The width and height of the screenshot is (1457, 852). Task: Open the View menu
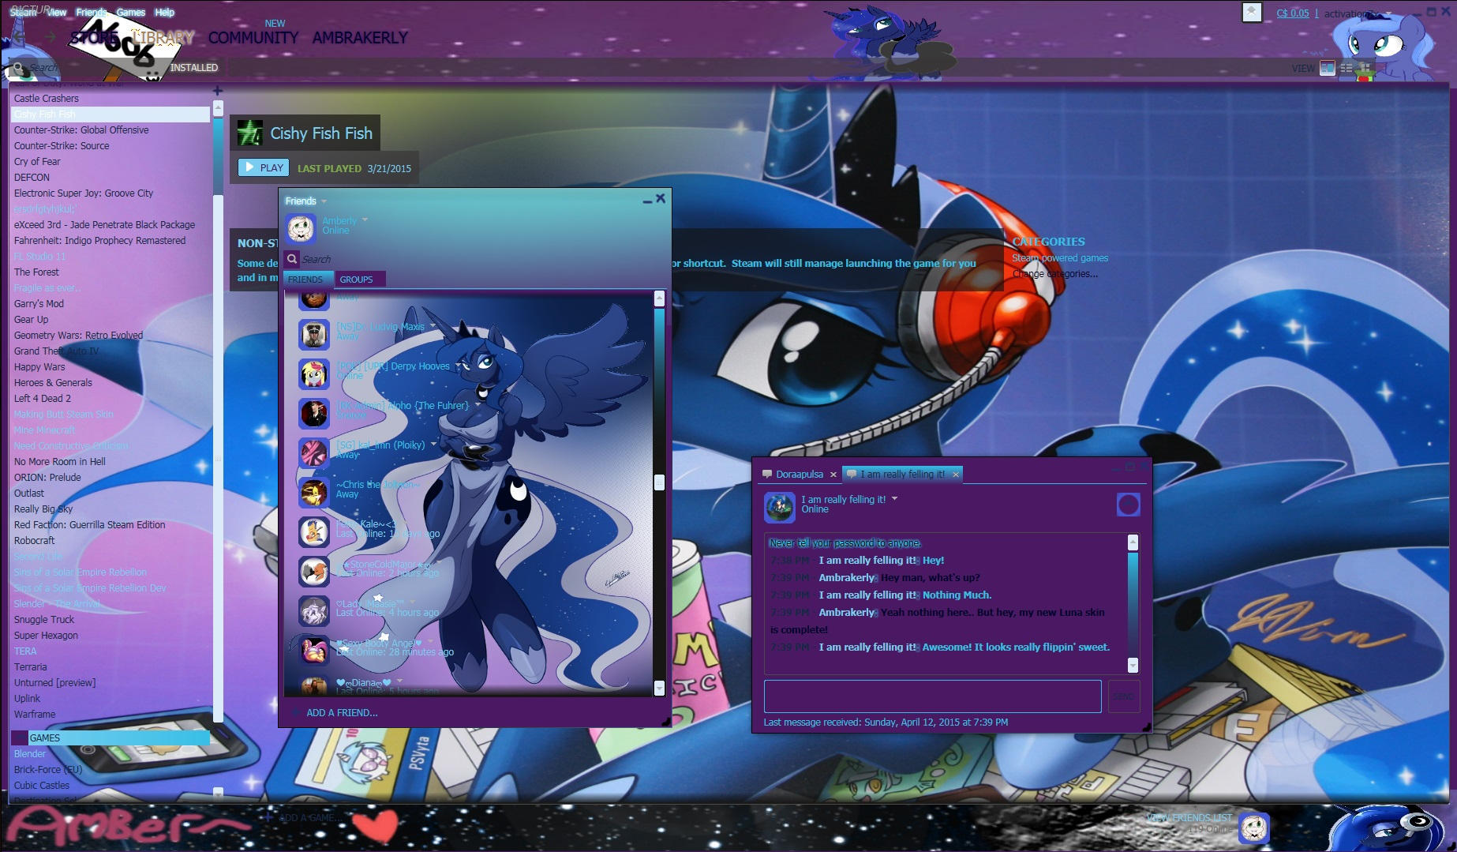coord(56,12)
